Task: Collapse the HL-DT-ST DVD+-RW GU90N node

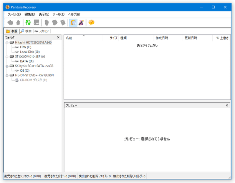Action: 7,76
